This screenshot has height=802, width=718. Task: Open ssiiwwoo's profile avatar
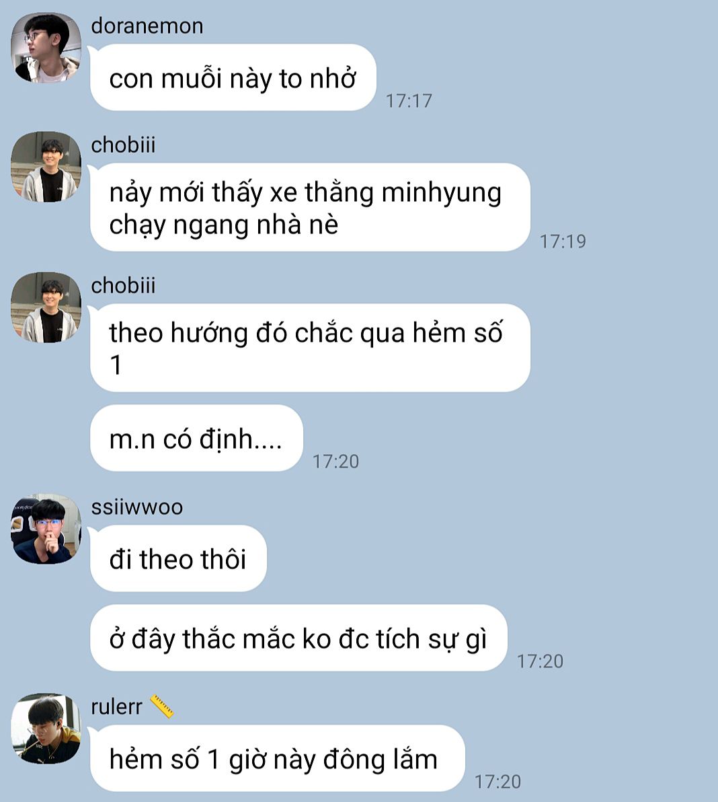[x=46, y=529]
